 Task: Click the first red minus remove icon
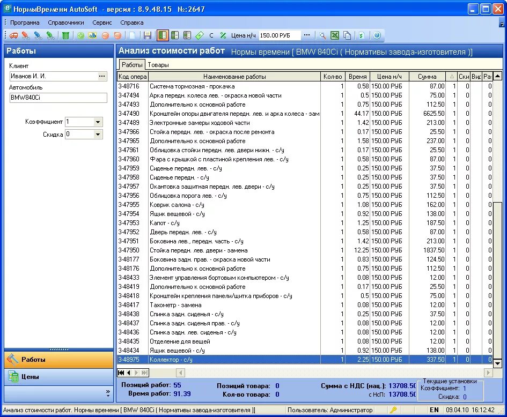click(x=105, y=35)
